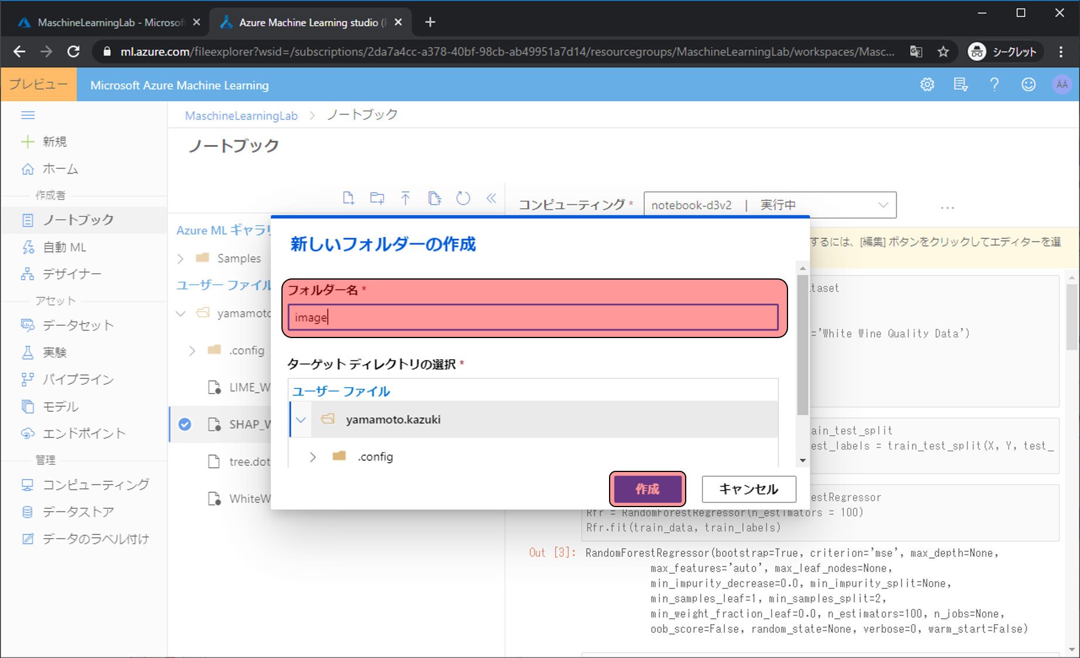The height and width of the screenshot is (658, 1080).
Task: Click the new folder icon in toolbar
Action: click(x=377, y=198)
